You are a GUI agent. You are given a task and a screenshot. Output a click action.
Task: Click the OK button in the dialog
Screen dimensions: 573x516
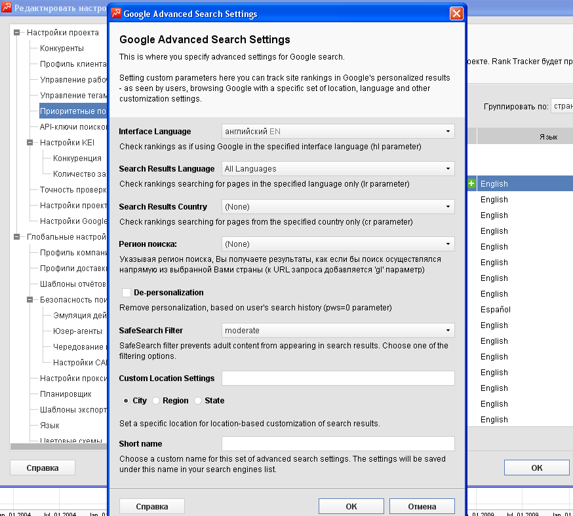point(351,506)
